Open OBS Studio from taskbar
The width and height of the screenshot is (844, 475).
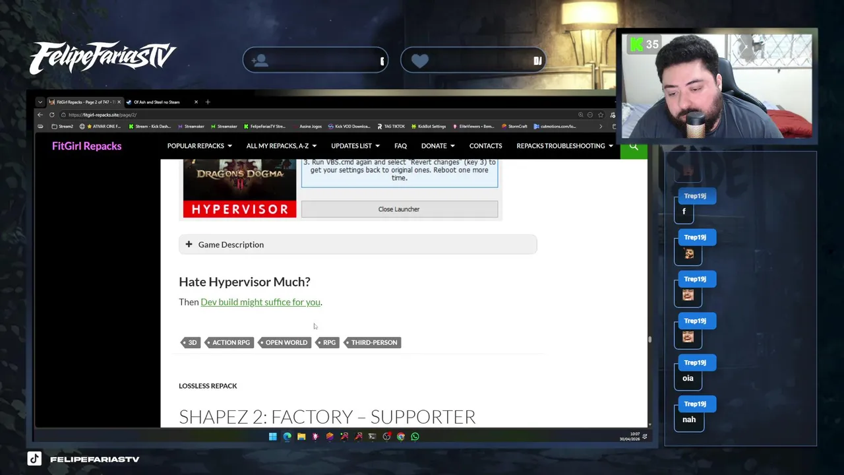tap(386, 436)
